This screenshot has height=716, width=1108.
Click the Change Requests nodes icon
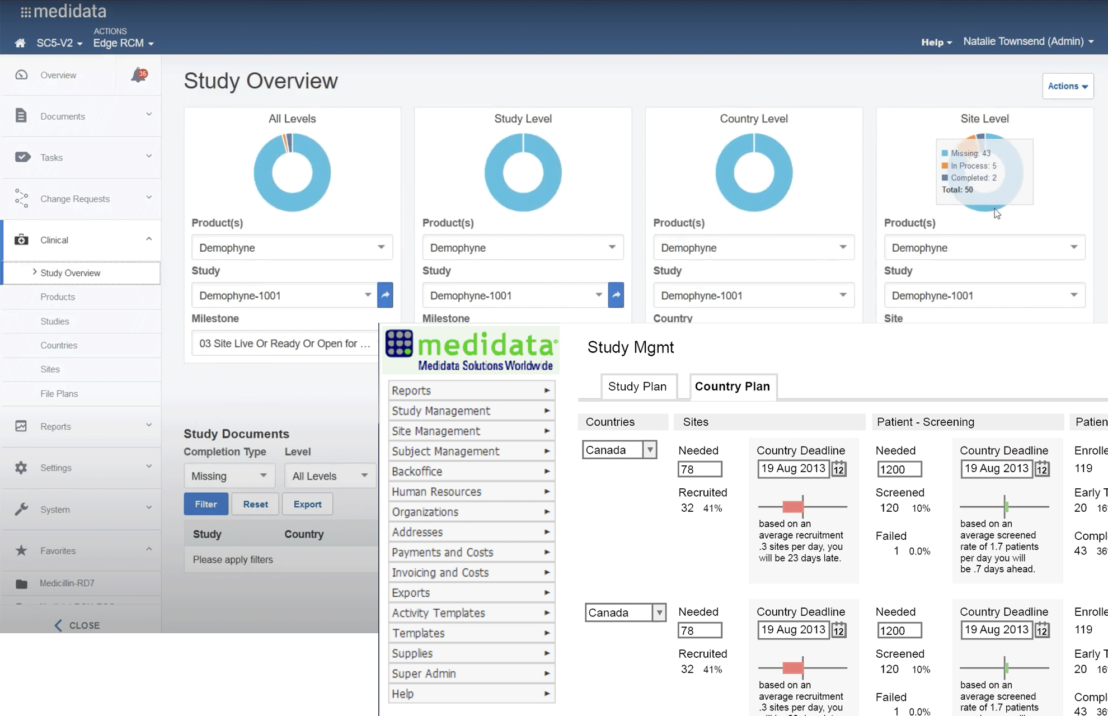[x=21, y=199]
